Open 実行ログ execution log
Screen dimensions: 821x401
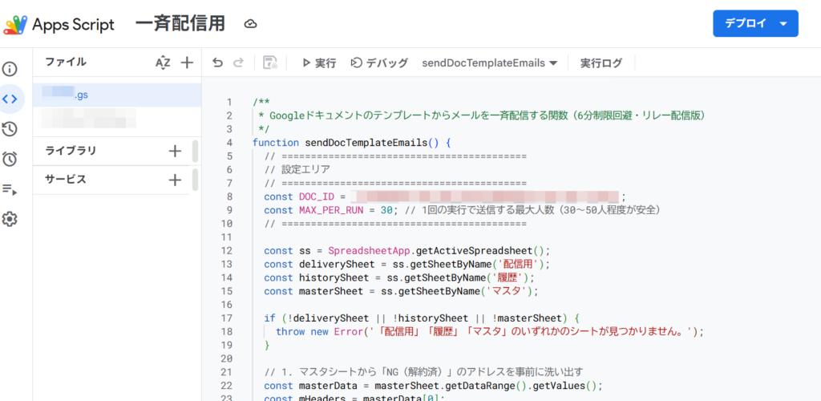[x=601, y=63]
